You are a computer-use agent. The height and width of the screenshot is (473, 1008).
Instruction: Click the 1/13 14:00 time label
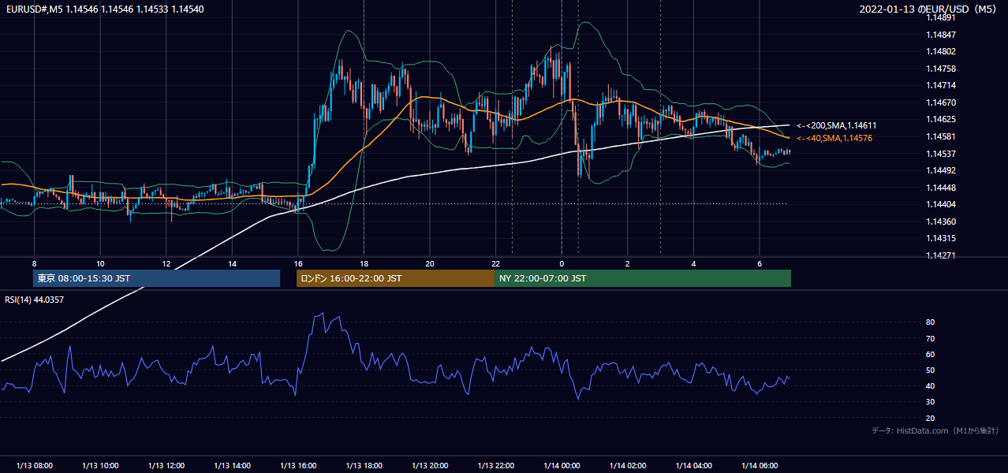232,466
